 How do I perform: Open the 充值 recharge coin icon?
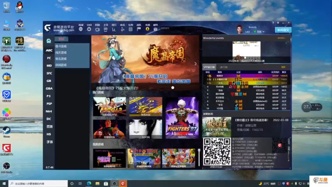point(147,30)
